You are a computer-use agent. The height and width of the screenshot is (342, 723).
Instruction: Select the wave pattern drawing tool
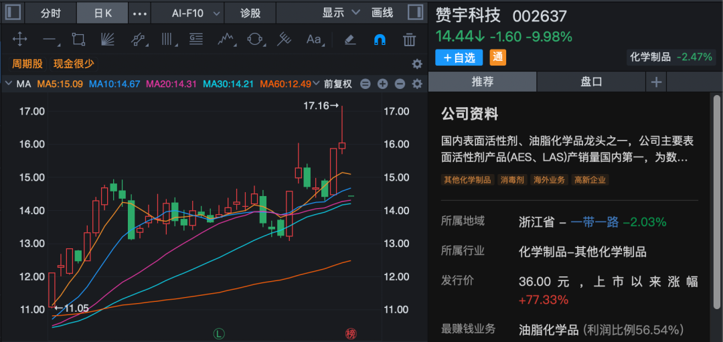coord(225,39)
